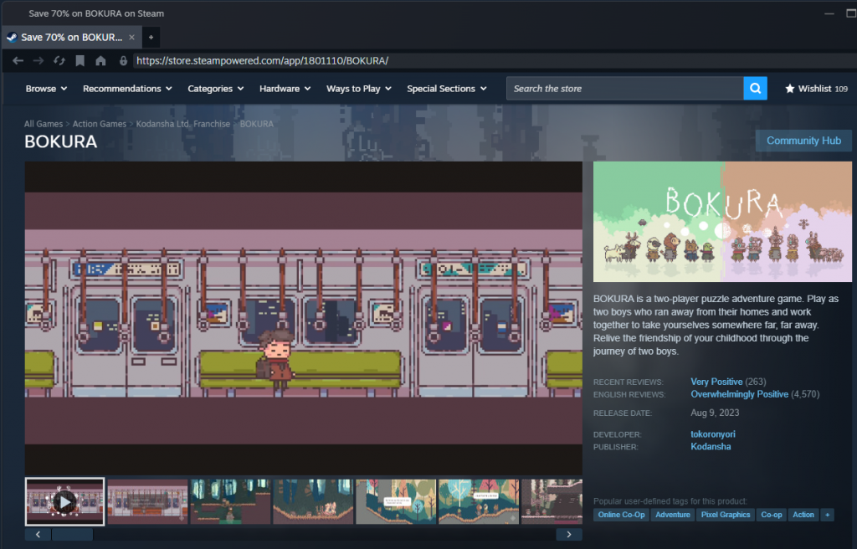
Task: Select the Online Co-Op tag
Action: 622,515
